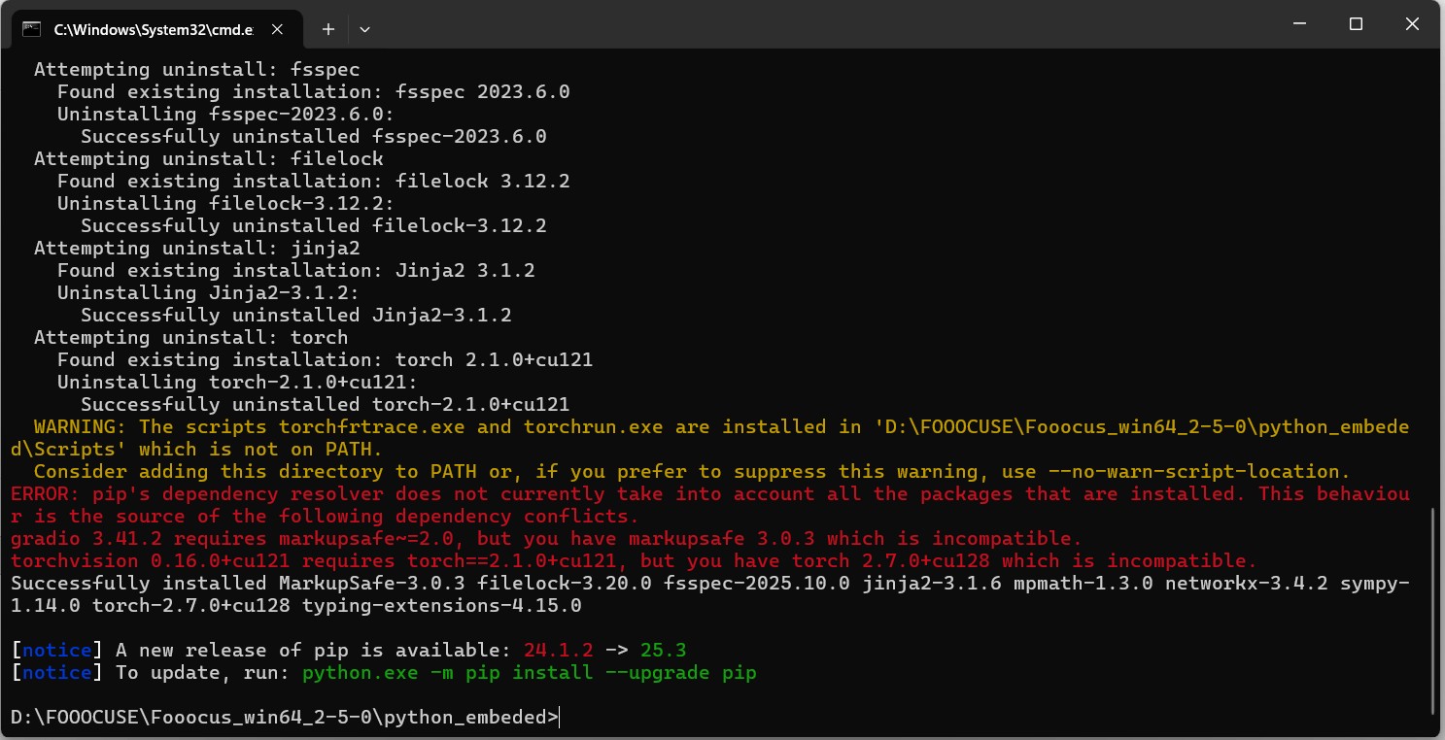
Task: Close the terminal window
Action: (1412, 24)
